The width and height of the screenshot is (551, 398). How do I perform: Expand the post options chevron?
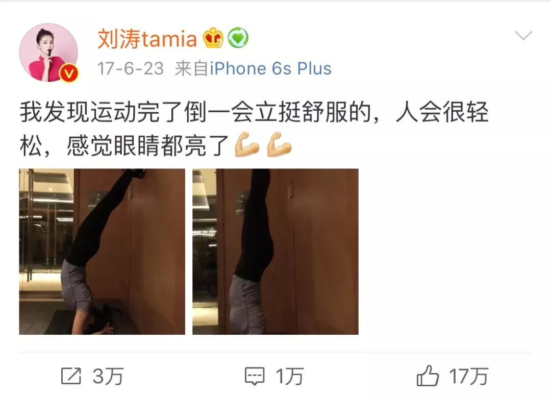(x=523, y=35)
